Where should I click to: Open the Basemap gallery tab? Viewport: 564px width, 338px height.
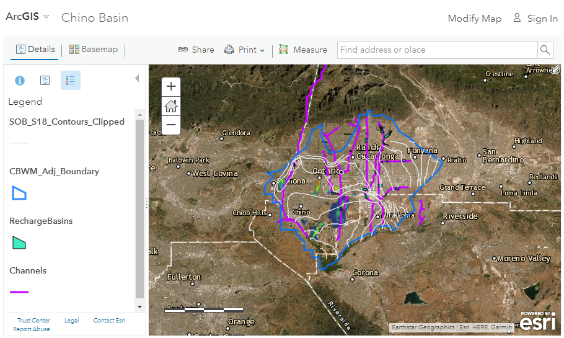tap(94, 50)
